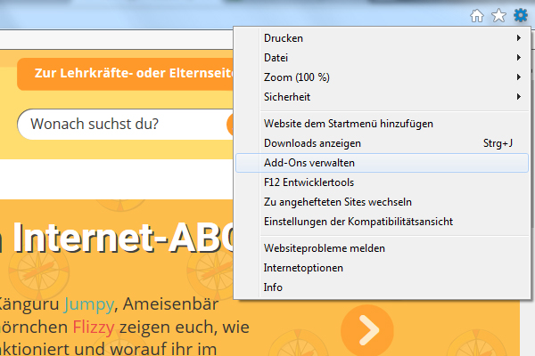This screenshot has height=356, width=535.
Task: Follow the Jumpy link
Action: [x=88, y=304]
